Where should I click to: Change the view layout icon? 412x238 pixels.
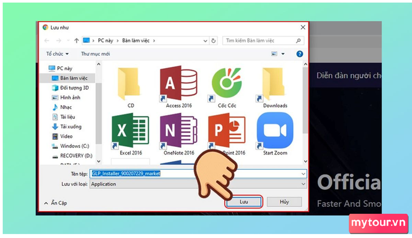click(x=274, y=54)
